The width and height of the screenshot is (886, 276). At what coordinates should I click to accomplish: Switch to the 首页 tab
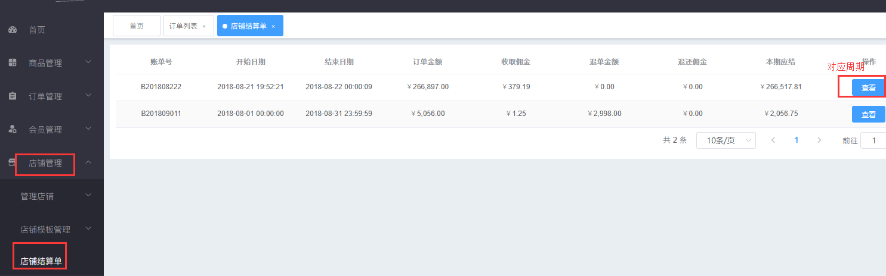tap(137, 26)
